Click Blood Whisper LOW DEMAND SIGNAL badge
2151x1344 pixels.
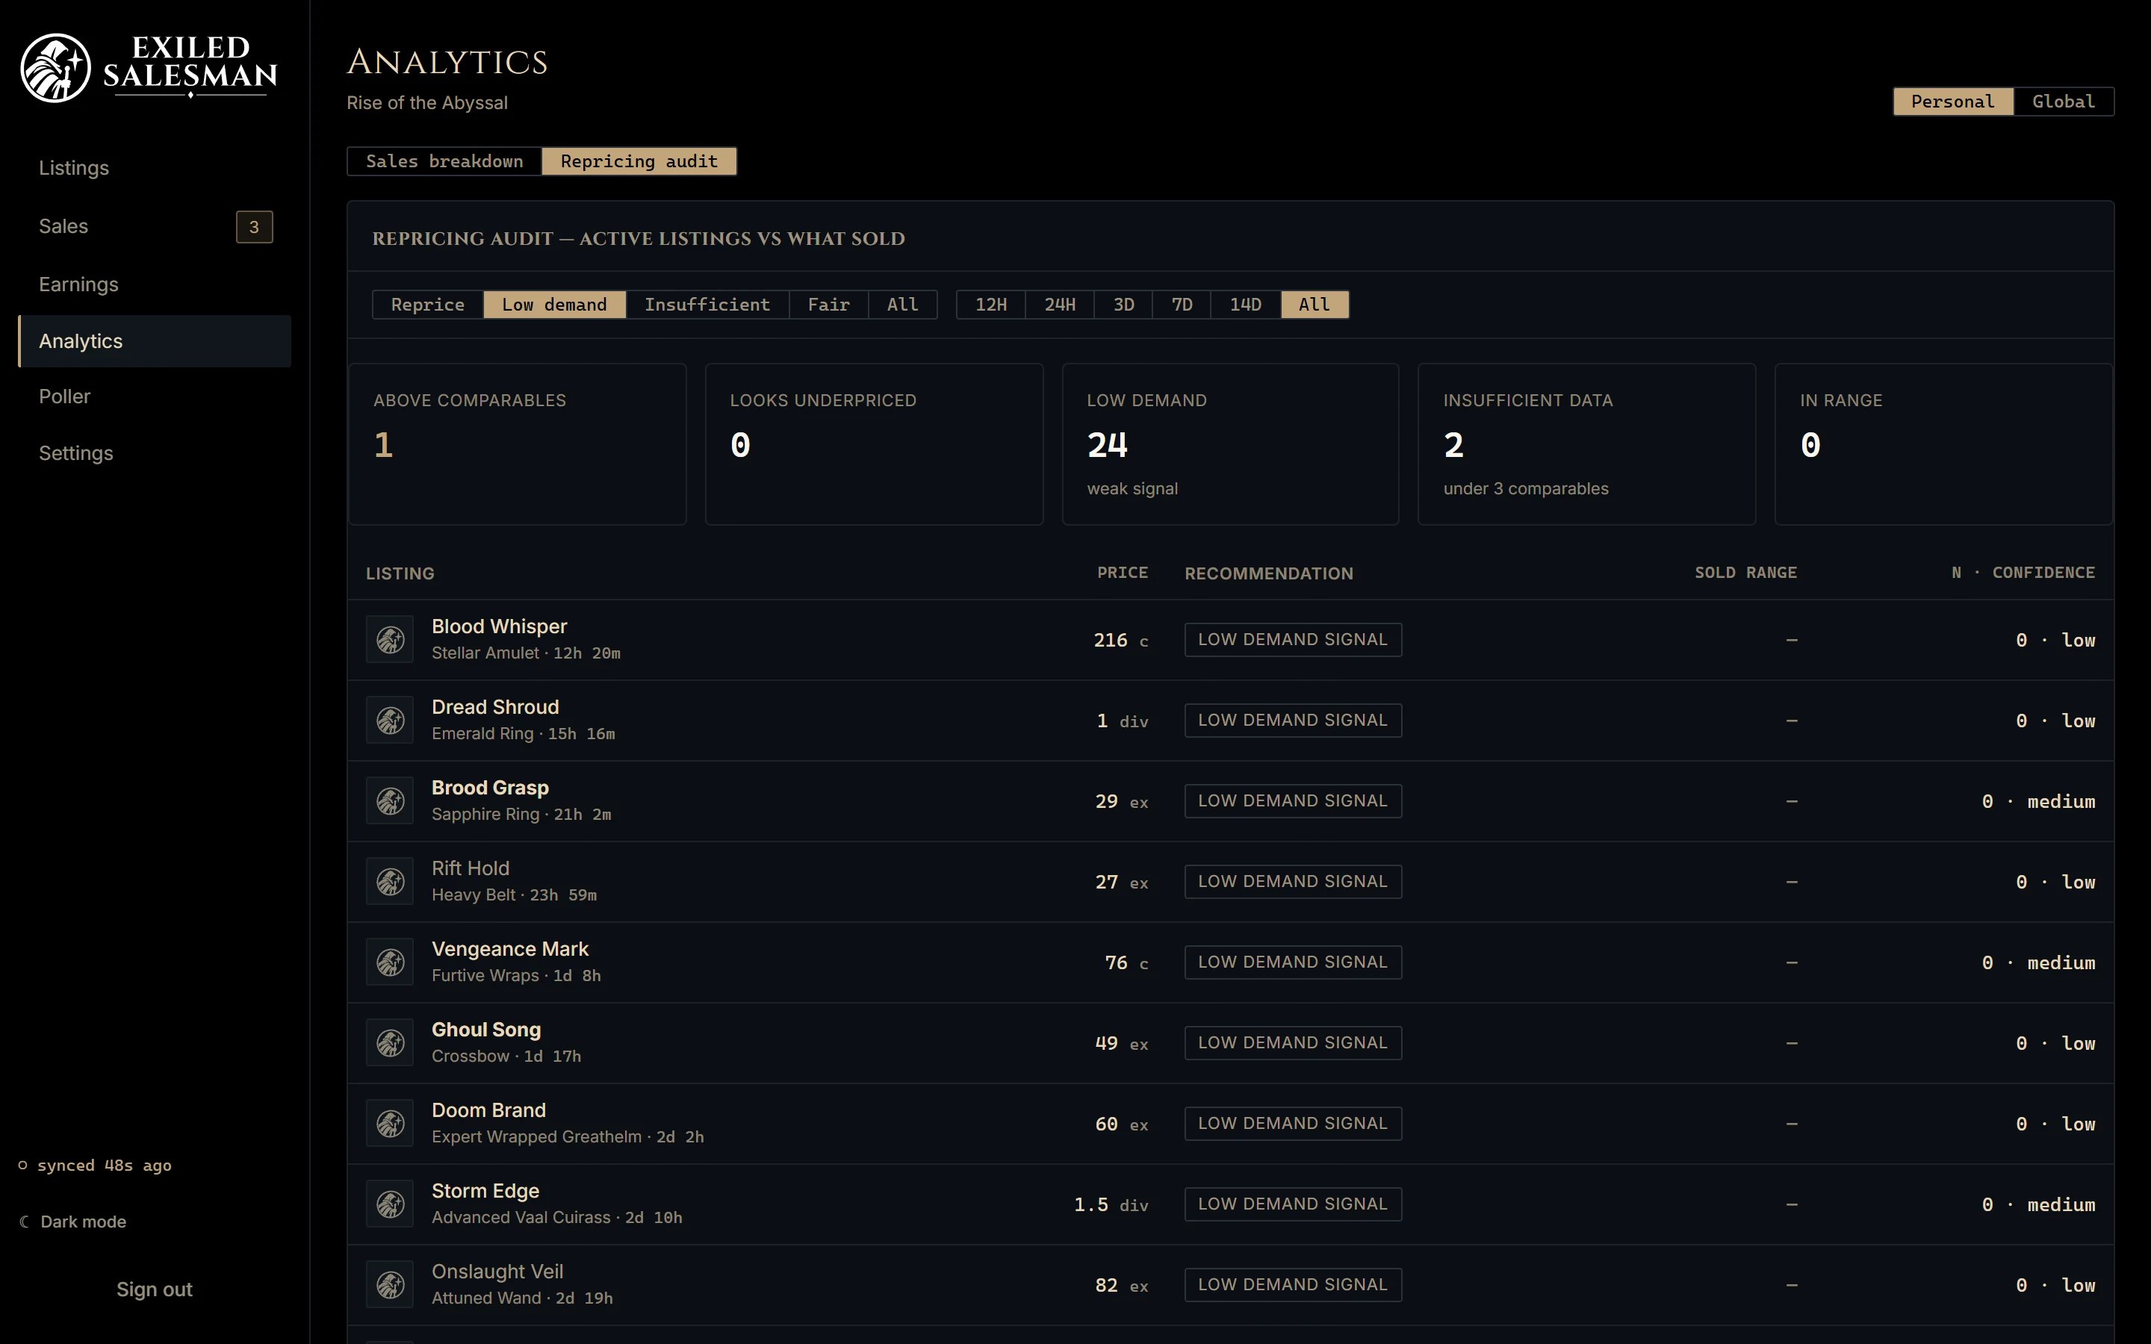[x=1294, y=639]
